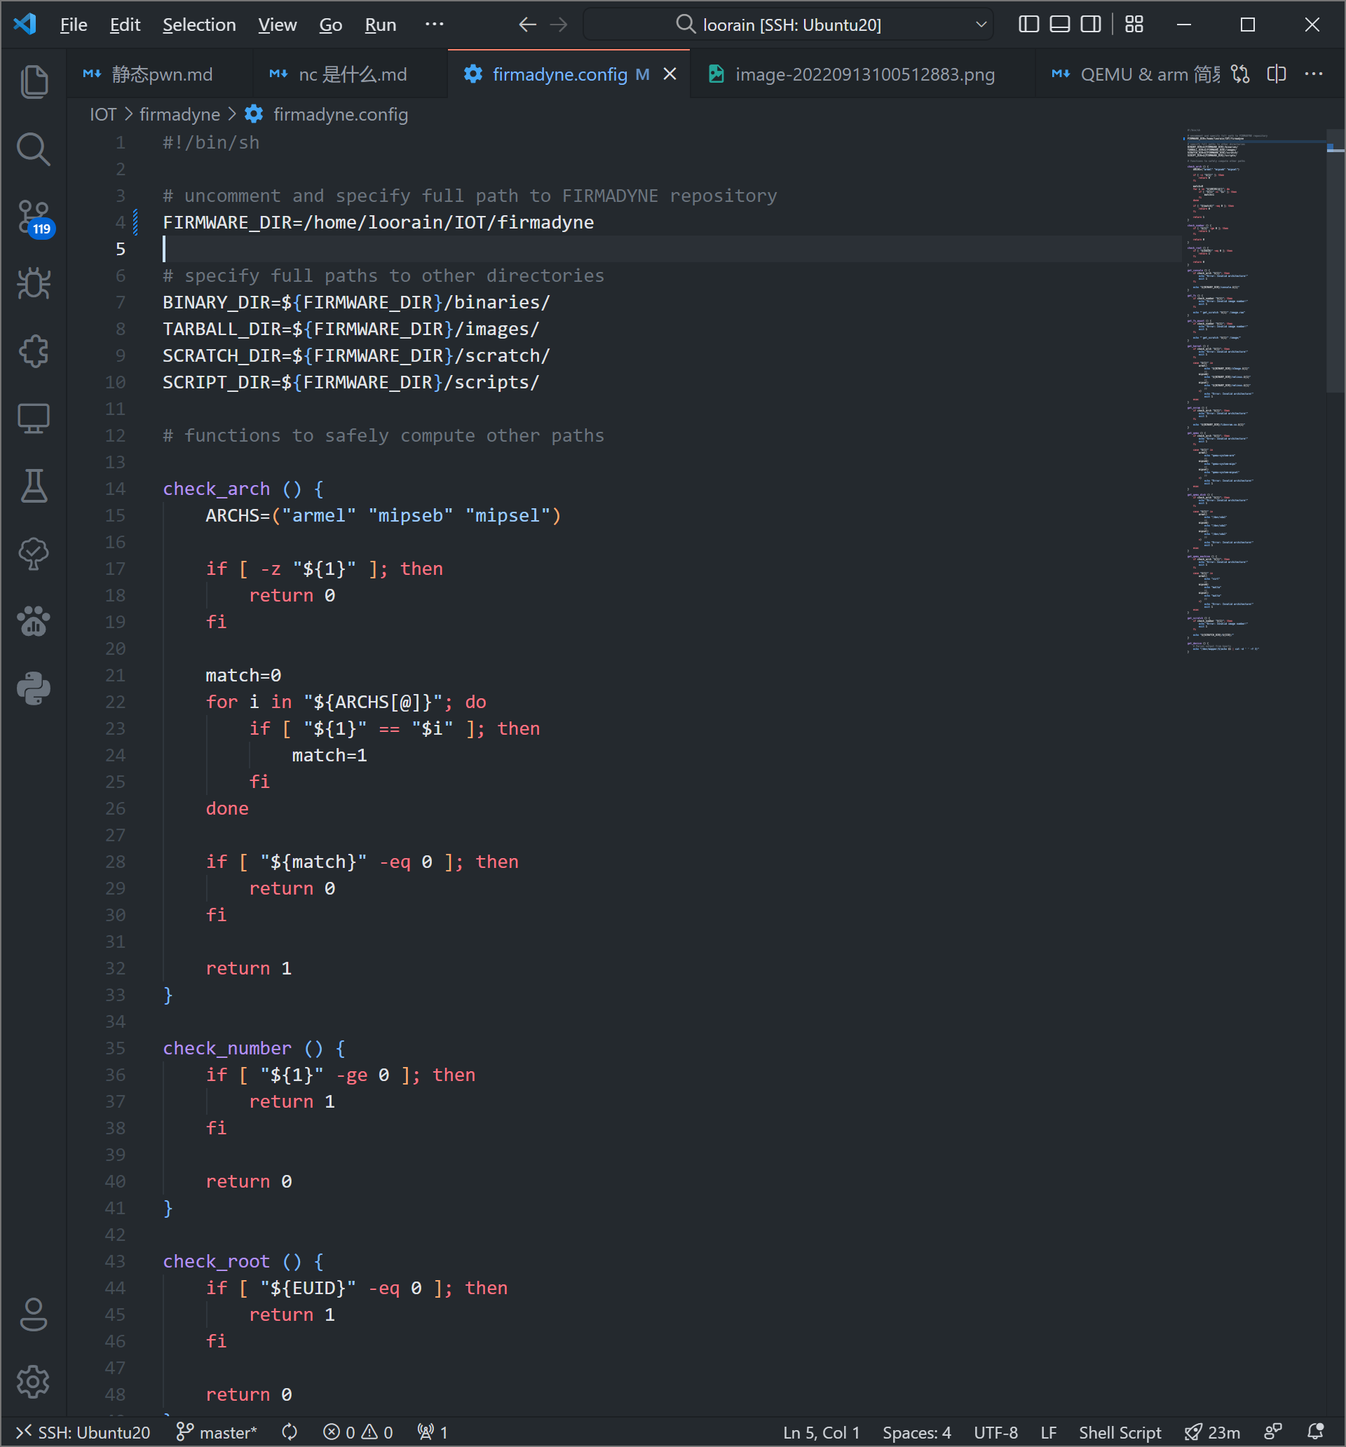1346x1447 pixels.
Task: Open changes compare icon in editor toolbar
Action: pos(1240,74)
